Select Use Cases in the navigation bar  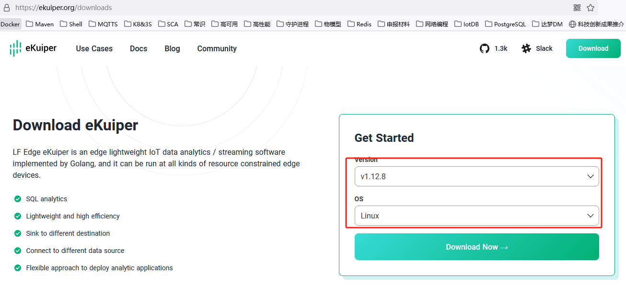(94, 48)
